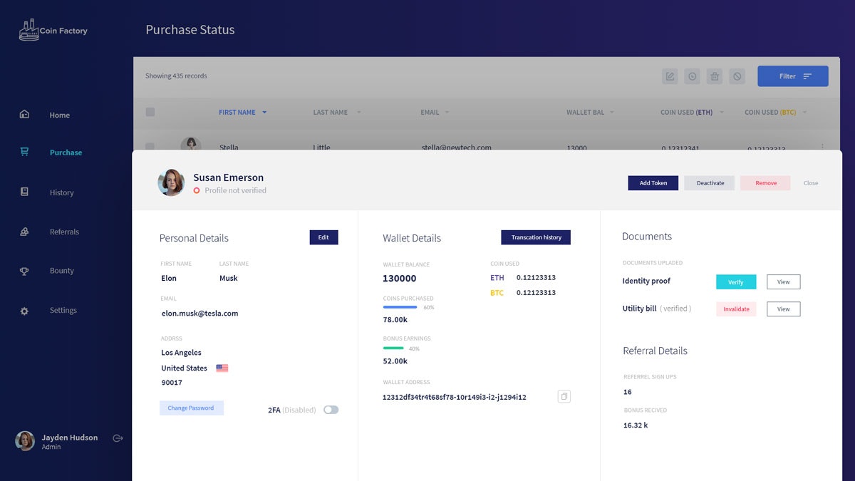
Task: Click the logout icon beside Jayden Hudson
Action: pyautogui.click(x=118, y=438)
